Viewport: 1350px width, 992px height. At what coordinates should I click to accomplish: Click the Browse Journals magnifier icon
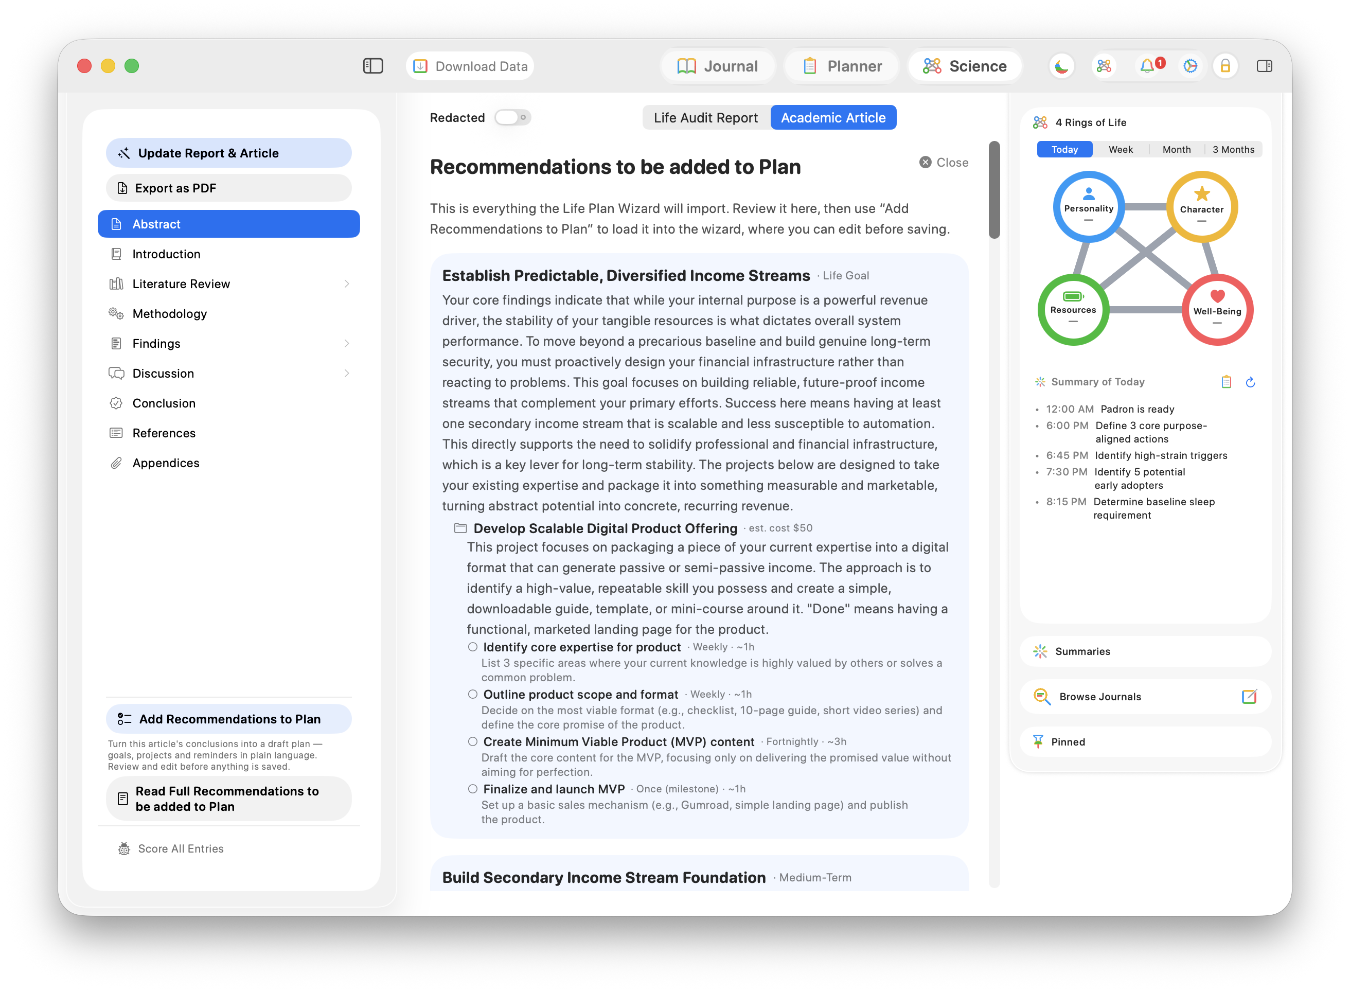point(1042,697)
